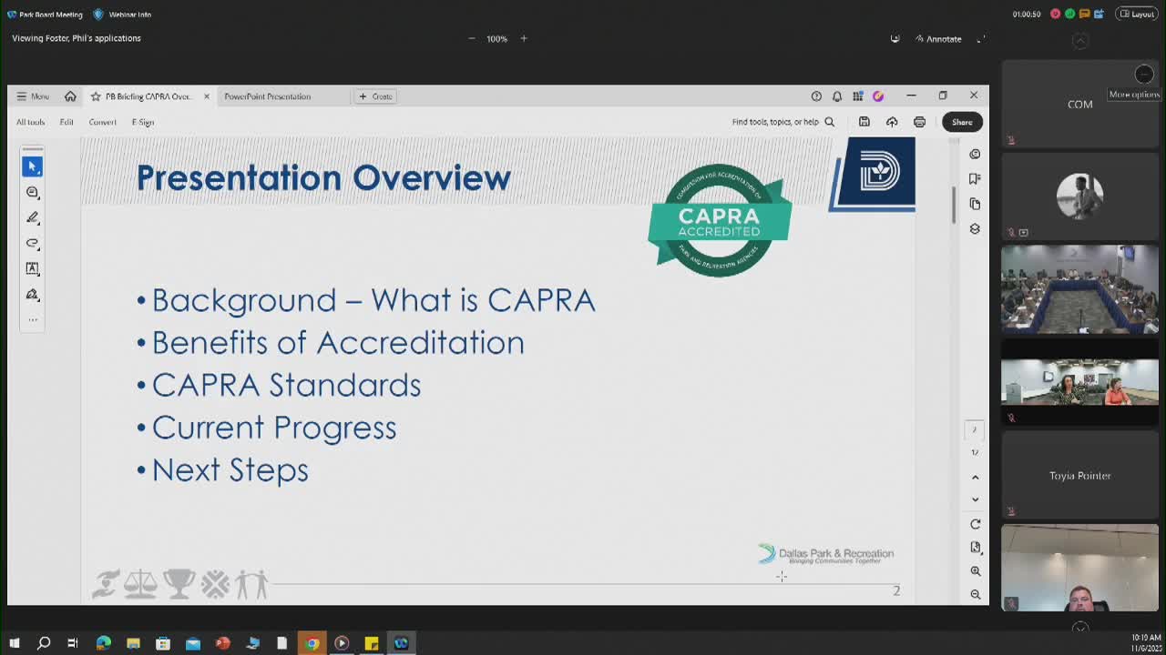The image size is (1166, 655).
Task: Select the add text box tool
Action: click(x=32, y=268)
